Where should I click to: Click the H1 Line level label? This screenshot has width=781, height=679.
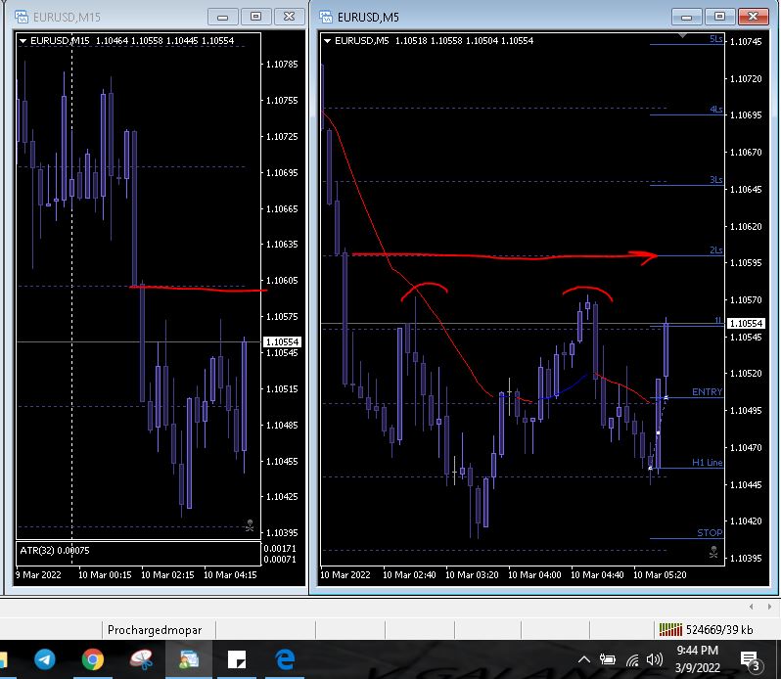pos(708,463)
